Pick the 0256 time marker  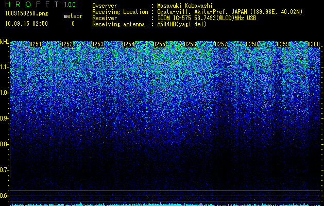coord(190,44)
